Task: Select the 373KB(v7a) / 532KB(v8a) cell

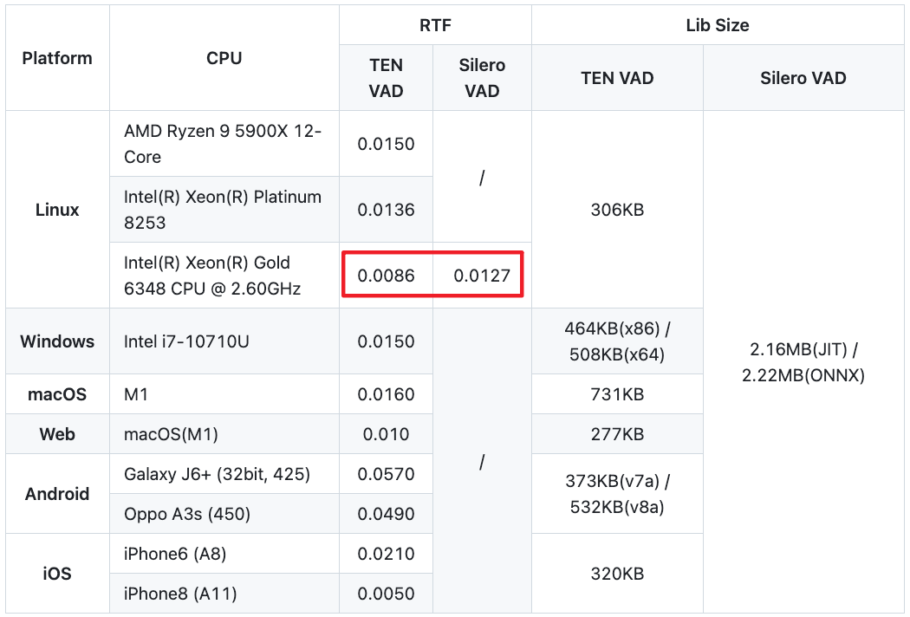Action: (x=616, y=494)
